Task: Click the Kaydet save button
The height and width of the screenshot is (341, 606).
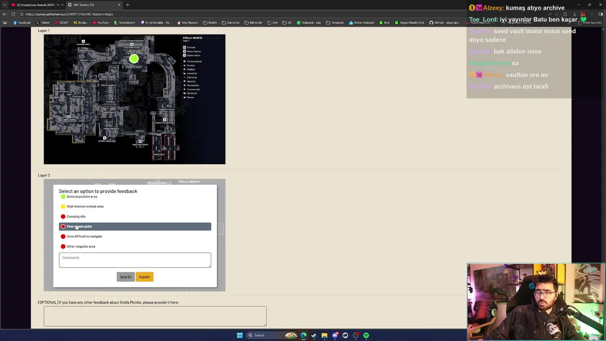Action: 144,277
